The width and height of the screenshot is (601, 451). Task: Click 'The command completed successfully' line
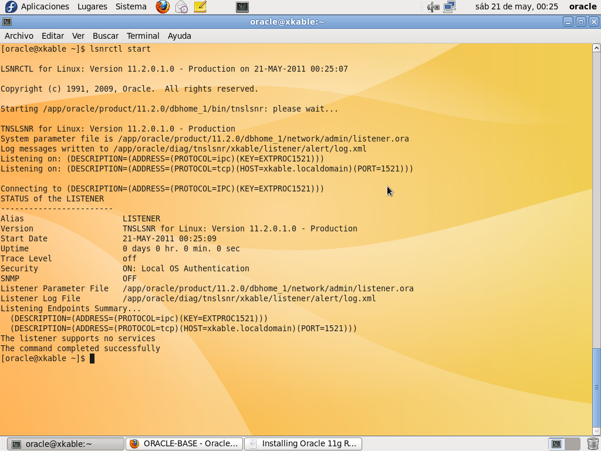[80, 348]
